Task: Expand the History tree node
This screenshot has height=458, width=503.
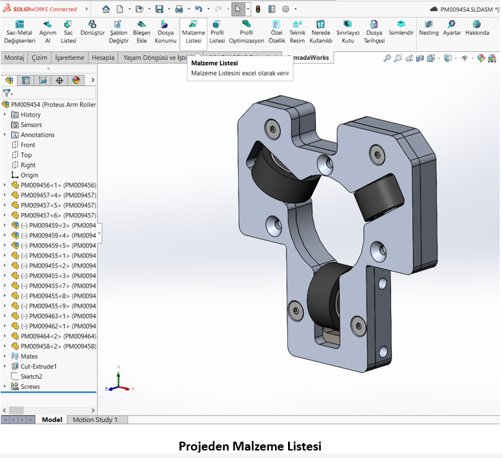Action: pos(5,115)
